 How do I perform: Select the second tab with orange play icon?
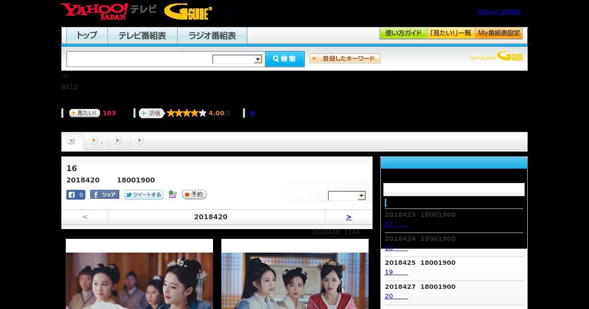pos(96,141)
